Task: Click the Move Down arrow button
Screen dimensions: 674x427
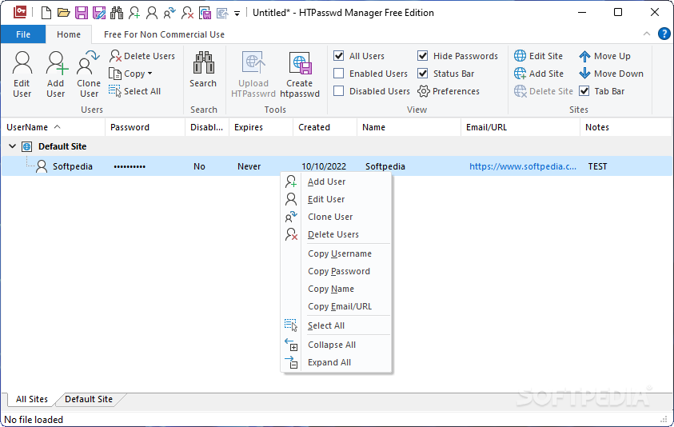Action: [x=611, y=74]
